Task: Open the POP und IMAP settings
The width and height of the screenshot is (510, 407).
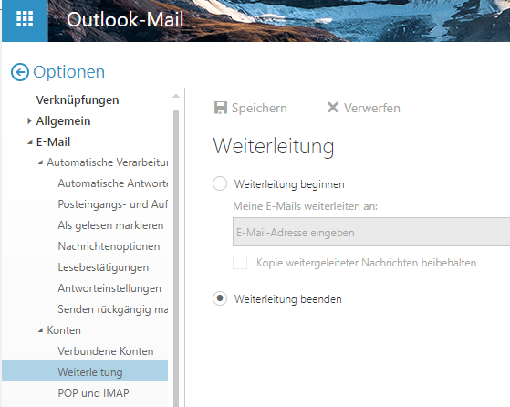Action: pyautogui.click(x=93, y=393)
